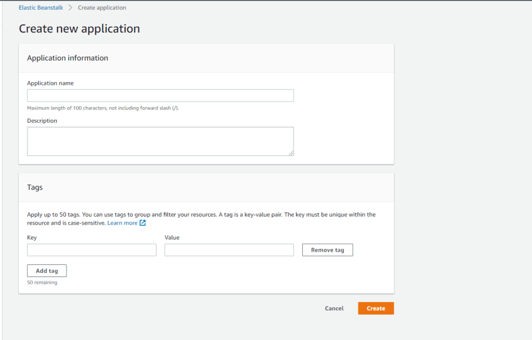
Task: Remove the tag row with Remove tag
Action: (328, 250)
